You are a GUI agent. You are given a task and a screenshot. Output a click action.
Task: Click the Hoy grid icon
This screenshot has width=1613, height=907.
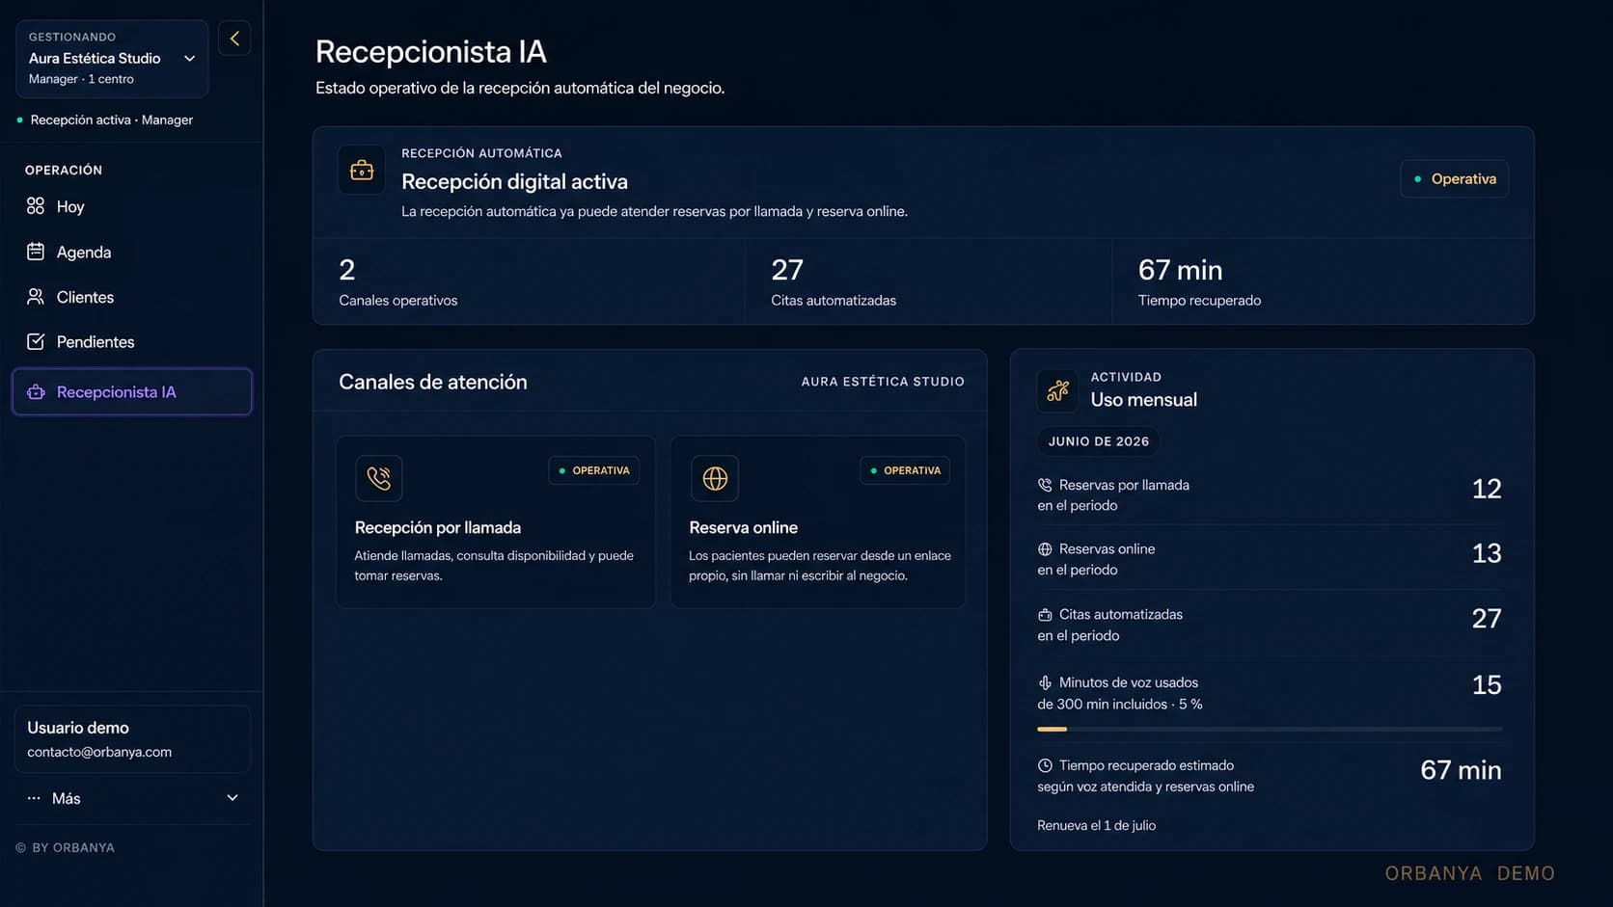(x=36, y=206)
